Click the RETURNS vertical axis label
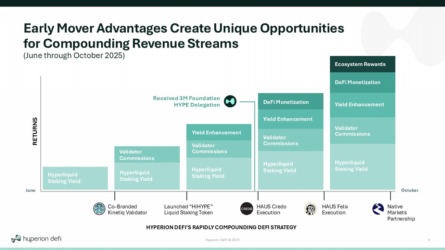 [x=35, y=131]
